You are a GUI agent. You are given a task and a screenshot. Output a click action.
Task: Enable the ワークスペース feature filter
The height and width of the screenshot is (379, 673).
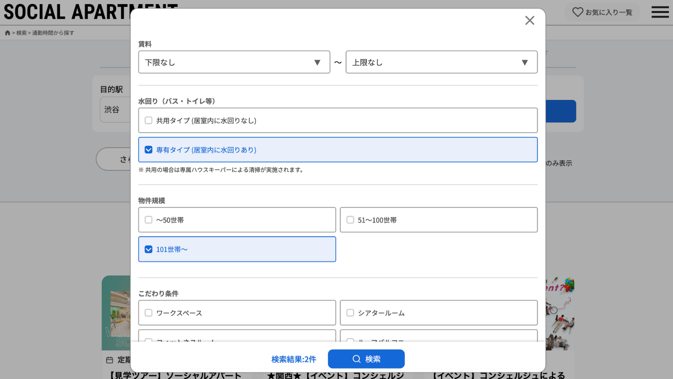point(148,313)
